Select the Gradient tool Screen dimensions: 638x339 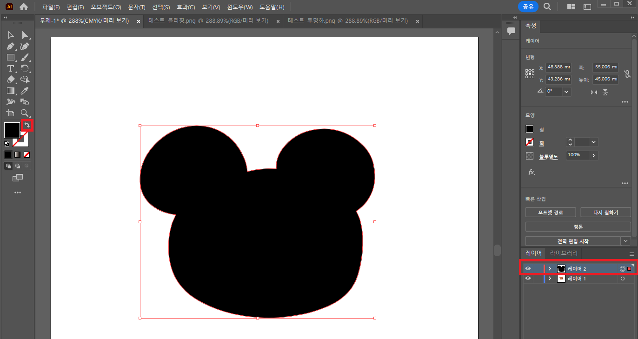[x=10, y=91]
